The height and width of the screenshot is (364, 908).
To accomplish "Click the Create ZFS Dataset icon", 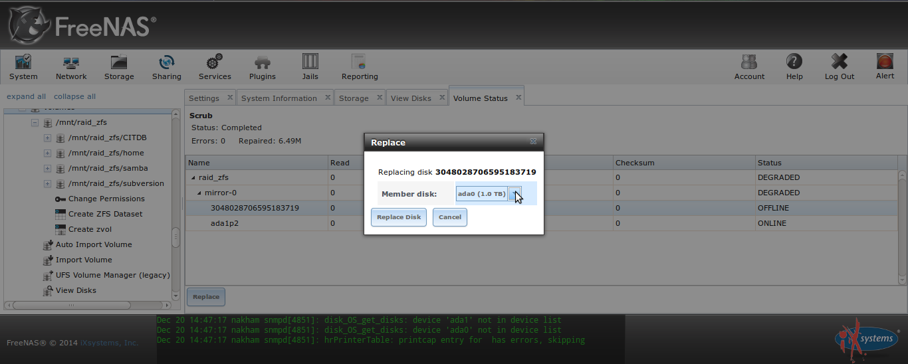I will coord(60,214).
